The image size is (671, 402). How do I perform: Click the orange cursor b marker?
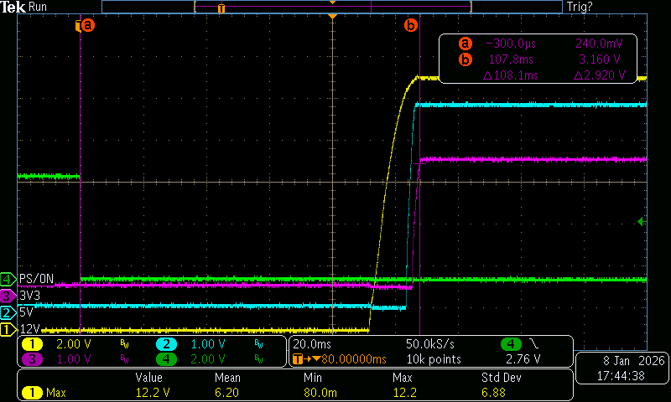[410, 26]
